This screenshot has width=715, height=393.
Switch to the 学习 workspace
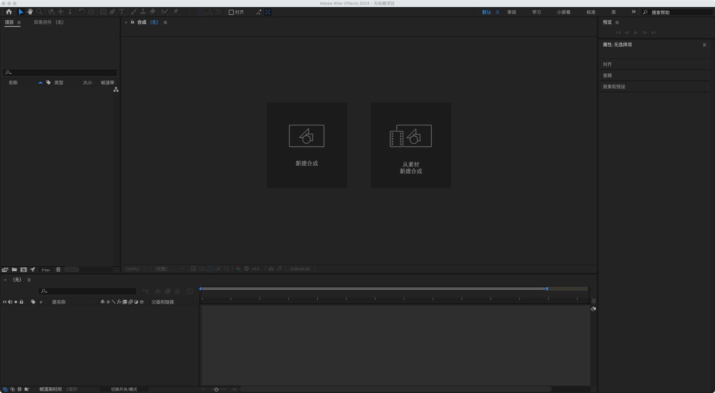click(536, 12)
